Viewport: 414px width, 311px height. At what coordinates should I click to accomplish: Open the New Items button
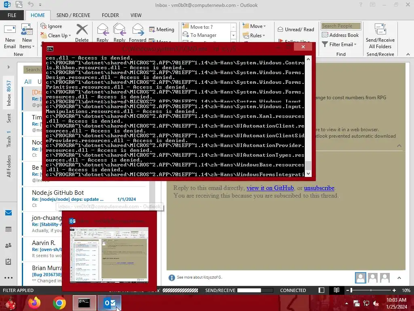pyautogui.click(x=27, y=37)
